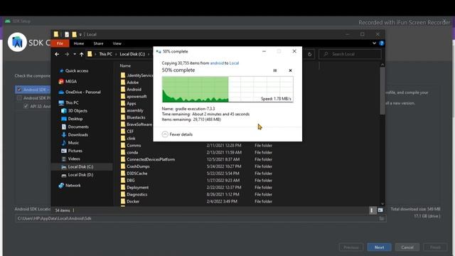
Task: Click the Search Local box
Action: 350,54
